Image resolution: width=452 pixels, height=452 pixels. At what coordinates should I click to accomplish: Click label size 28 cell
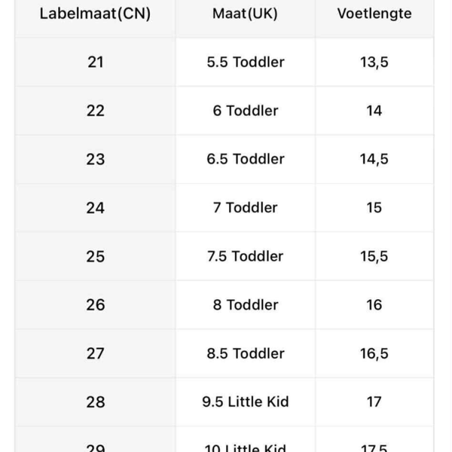(x=96, y=402)
